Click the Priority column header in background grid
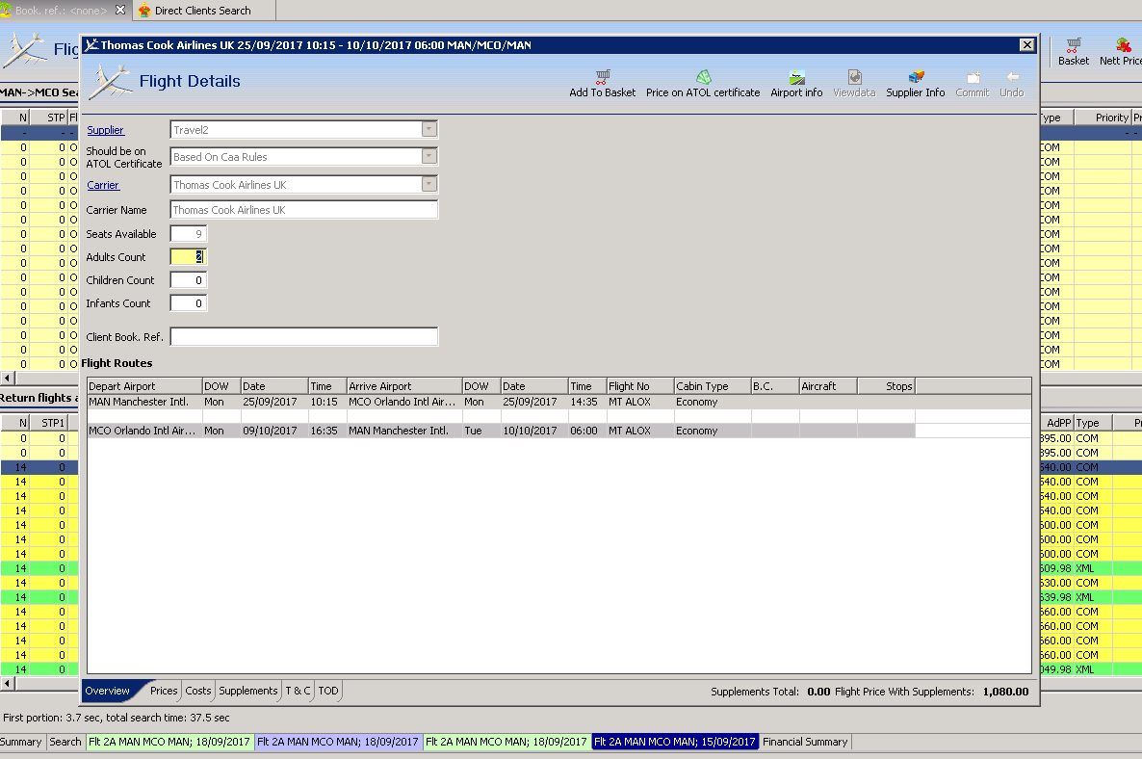Viewport: 1142px width, 759px height. click(x=1103, y=118)
